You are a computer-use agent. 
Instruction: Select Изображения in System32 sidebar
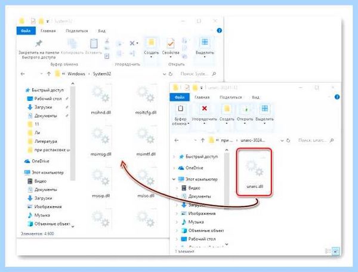45,206
